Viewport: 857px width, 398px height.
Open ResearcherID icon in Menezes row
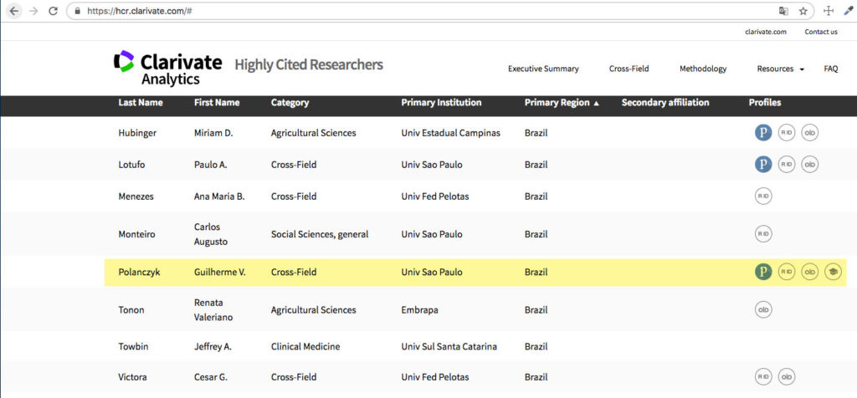pyautogui.click(x=763, y=196)
